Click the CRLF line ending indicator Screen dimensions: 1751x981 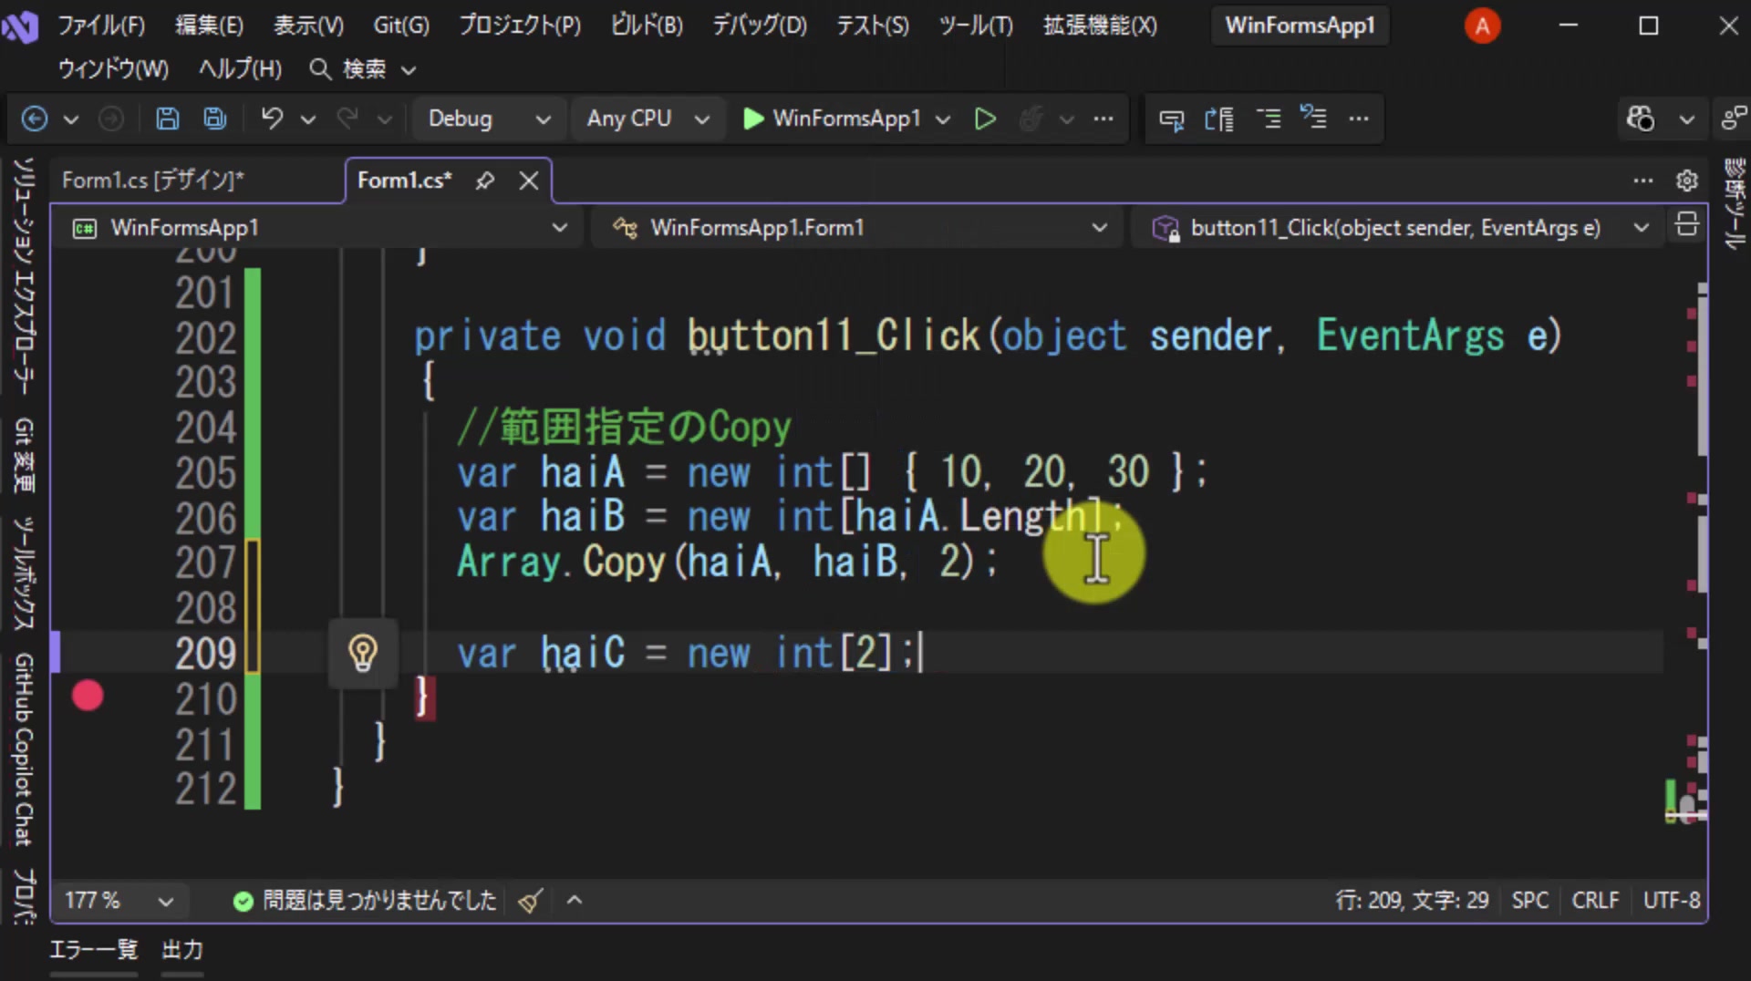pos(1595,901)
